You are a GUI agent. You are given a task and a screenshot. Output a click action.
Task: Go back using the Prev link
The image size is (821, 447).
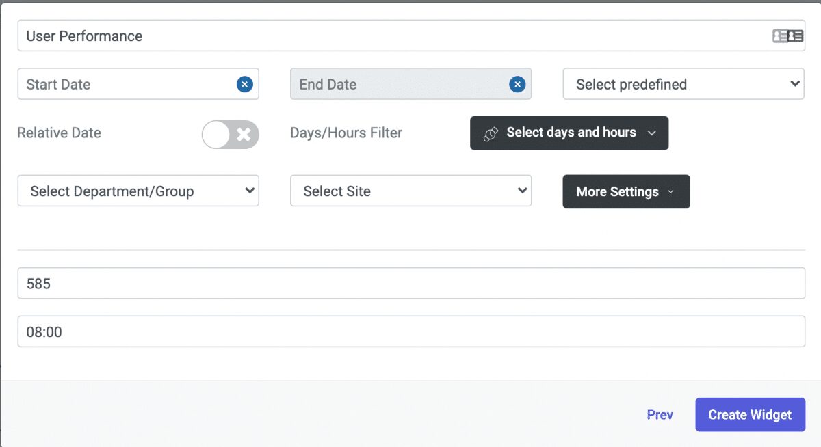(x=660, y=415)
